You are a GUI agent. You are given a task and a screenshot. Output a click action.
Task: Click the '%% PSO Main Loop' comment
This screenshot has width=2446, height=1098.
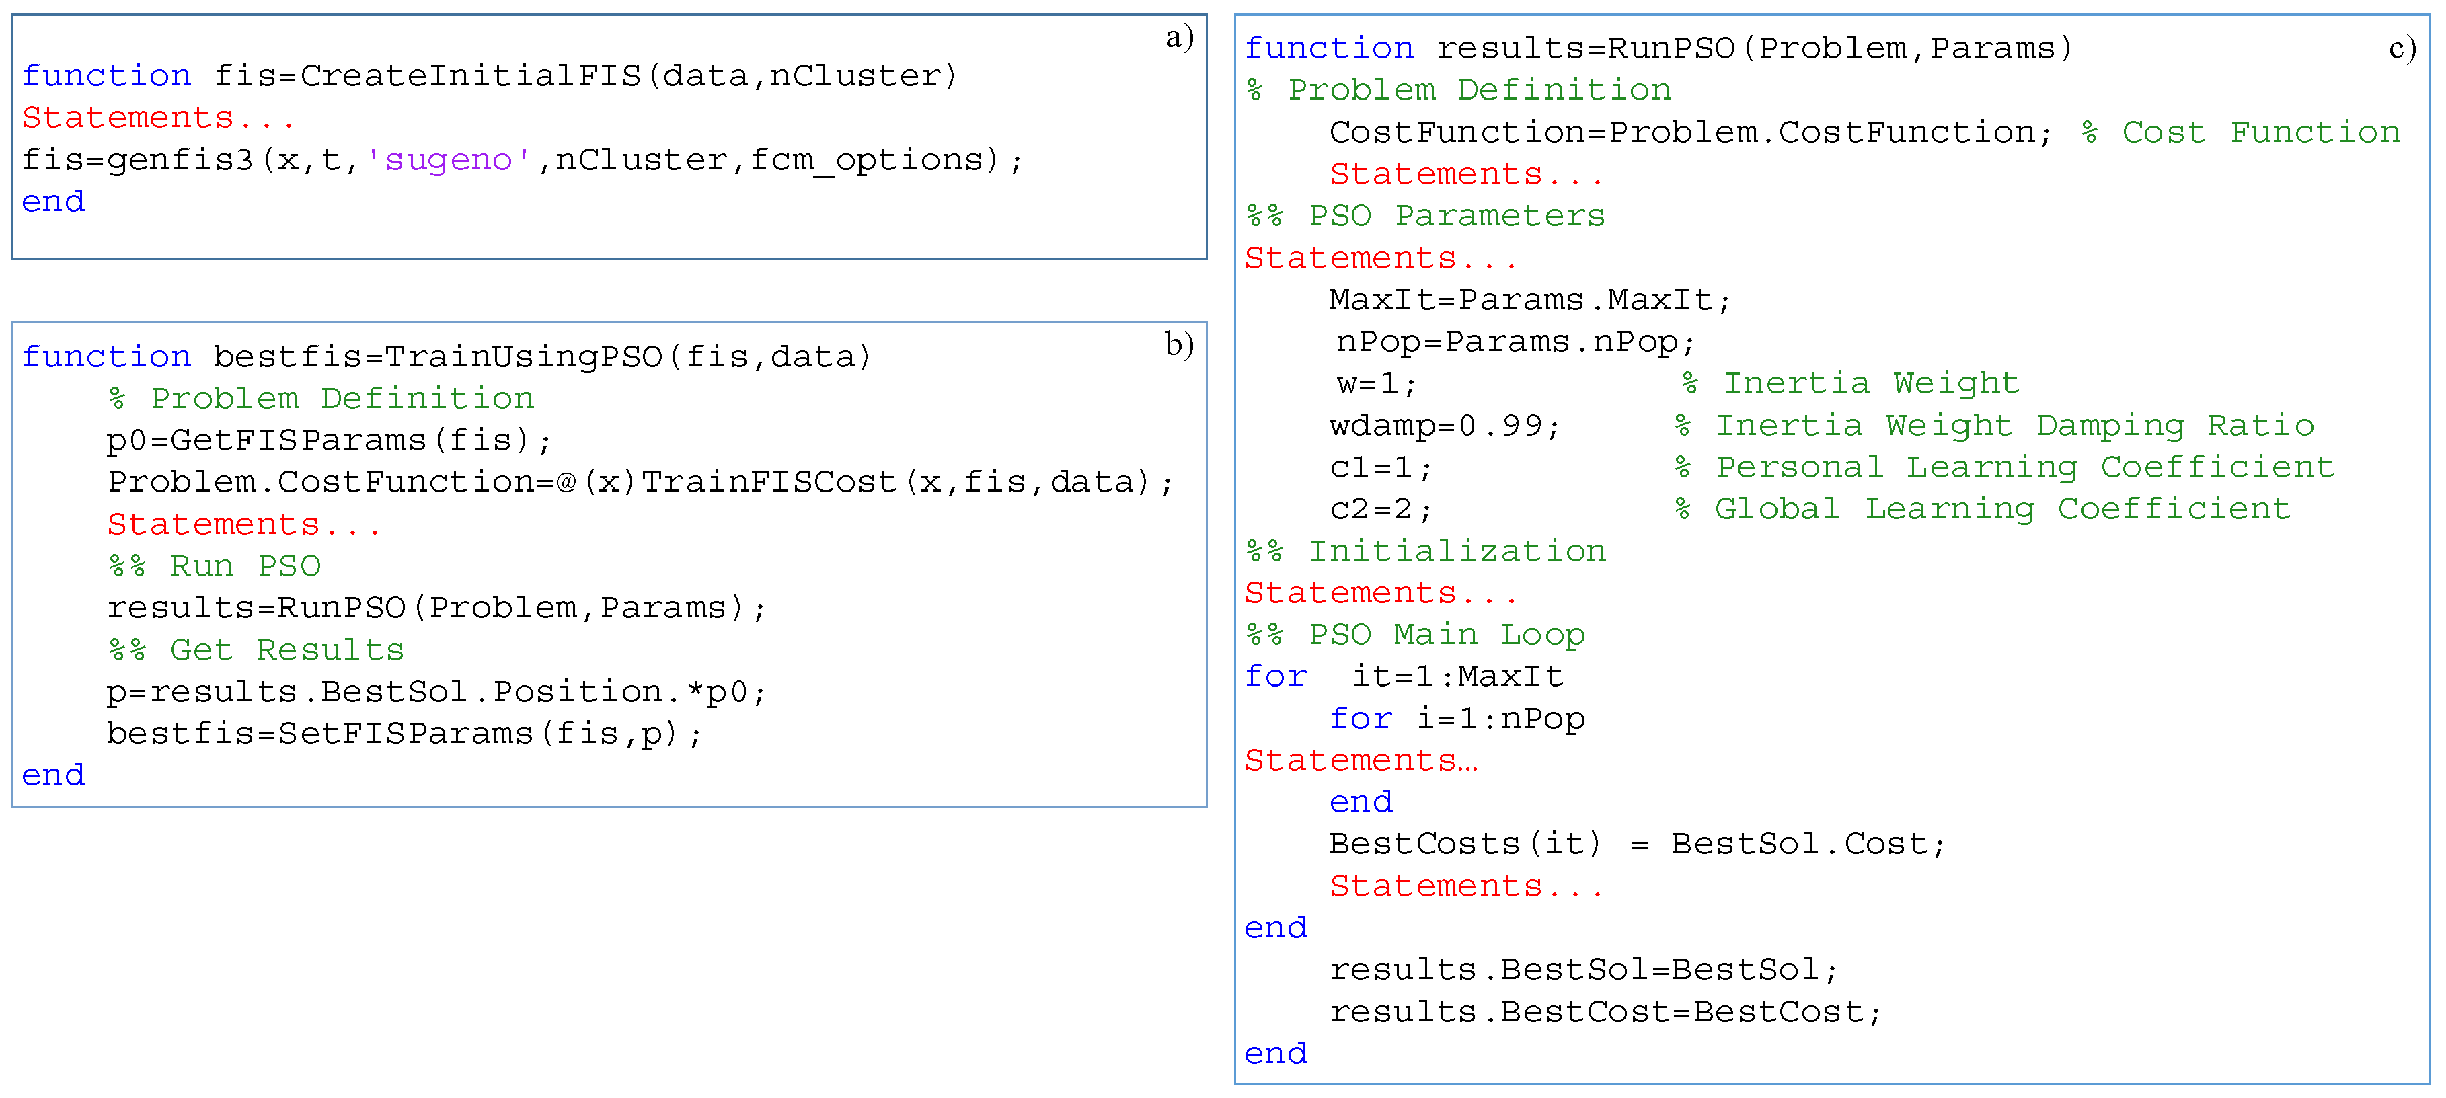[x=1415, y=635]
